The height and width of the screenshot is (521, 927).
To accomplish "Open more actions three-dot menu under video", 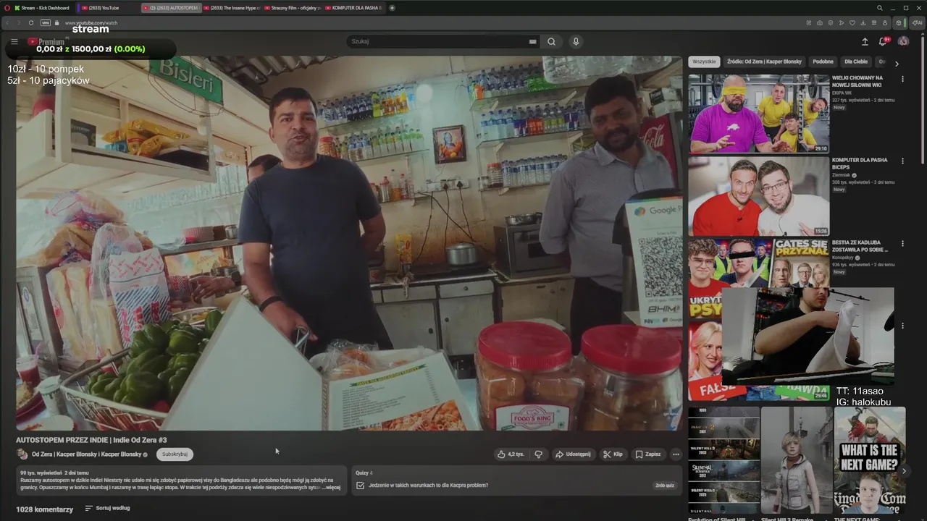I will pos(676,454).
